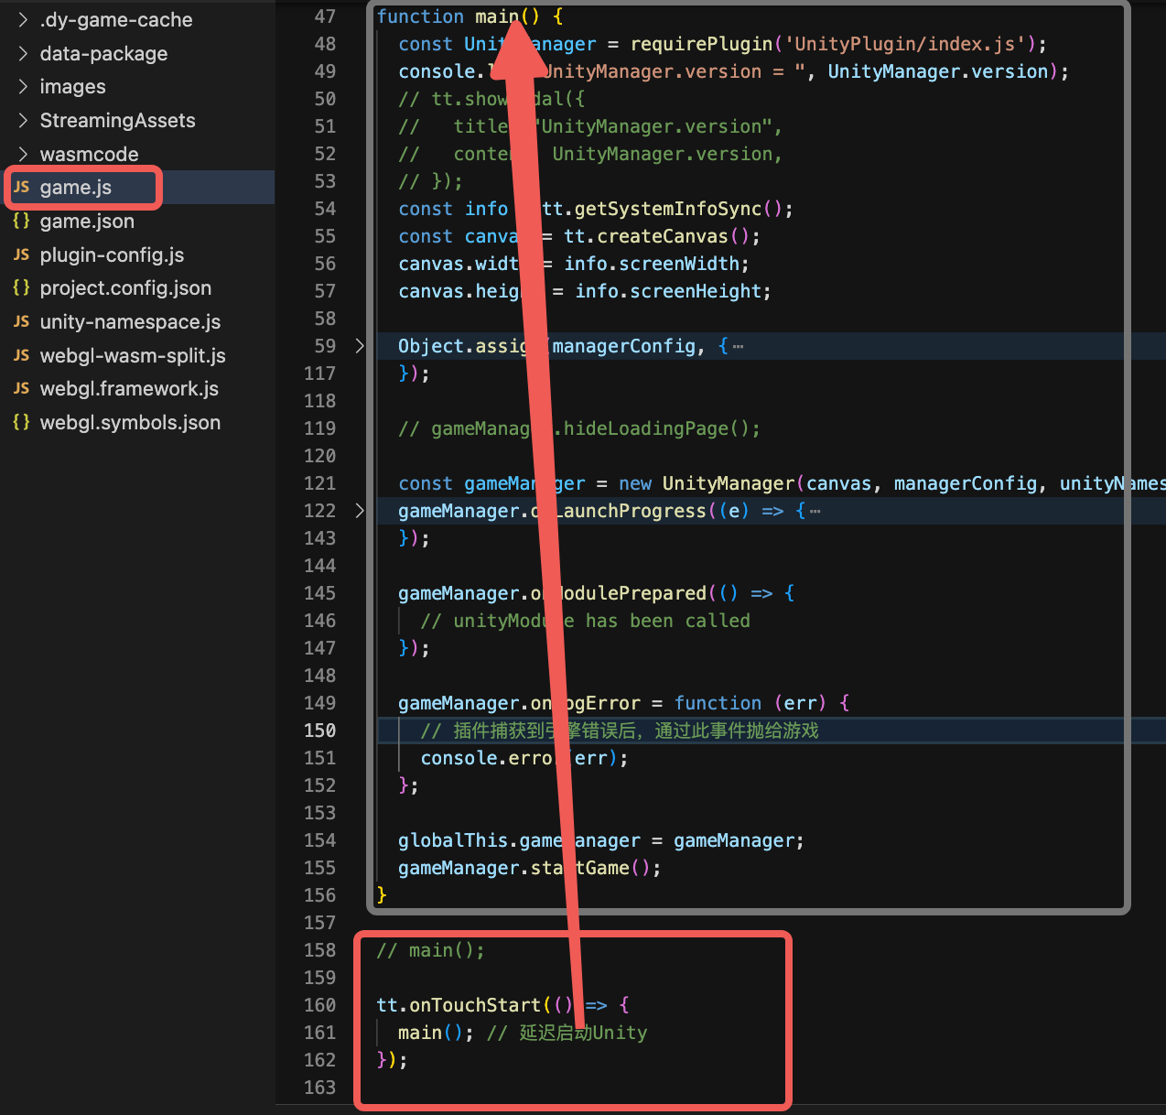The width and height of the screenshot is (1166, 1115).
Task: Expand the StreamingAssets folder chevron
Action: click(x=22, y=121)
